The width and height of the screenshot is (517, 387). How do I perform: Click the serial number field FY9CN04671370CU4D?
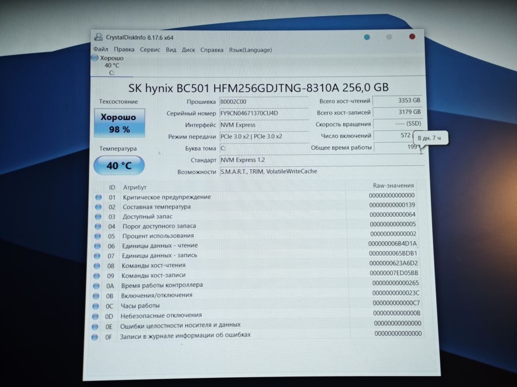click(264, 113)
